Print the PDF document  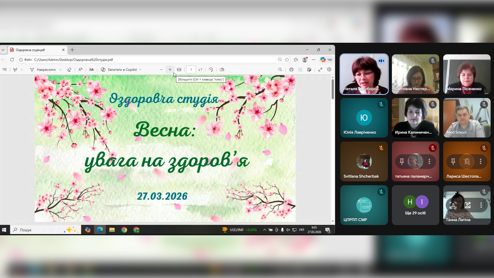291,69
